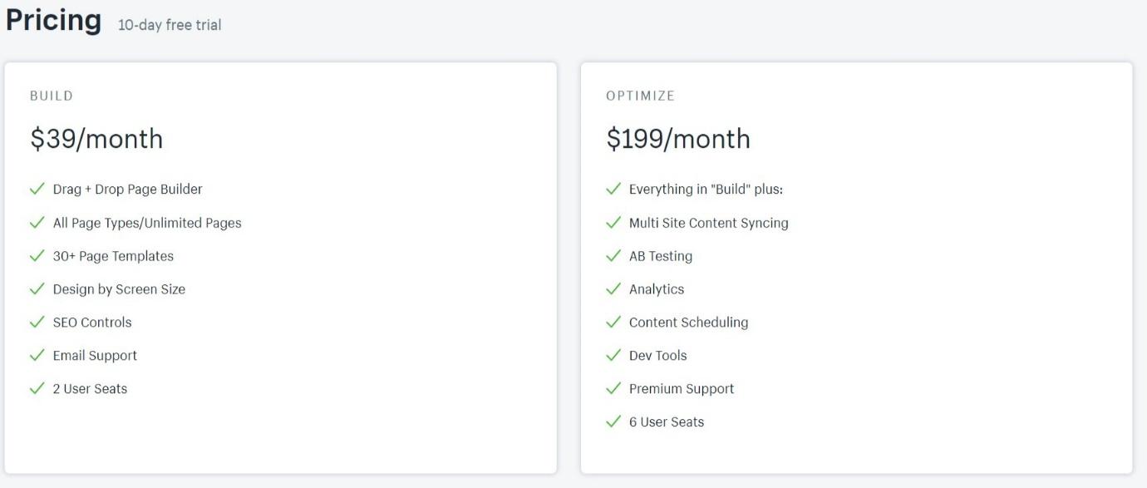Click the OPTIMIZE plan label
The height and width of the screenshot is (488, 1147).
coord(641,96)
